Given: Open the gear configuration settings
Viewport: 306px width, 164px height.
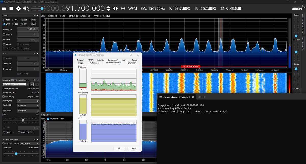Looking at the screenshot, I should (x=19, y=8).
